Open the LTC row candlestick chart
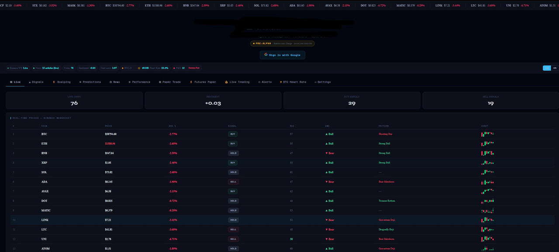This screenshot has height=252, width=559. (488, 229)
